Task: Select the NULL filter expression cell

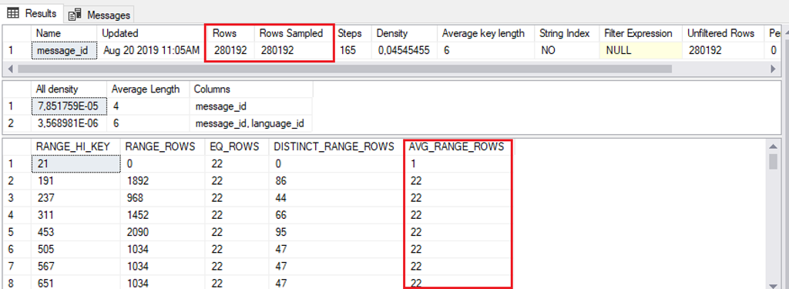Action: pyautogui.click(x=641, y=50)
